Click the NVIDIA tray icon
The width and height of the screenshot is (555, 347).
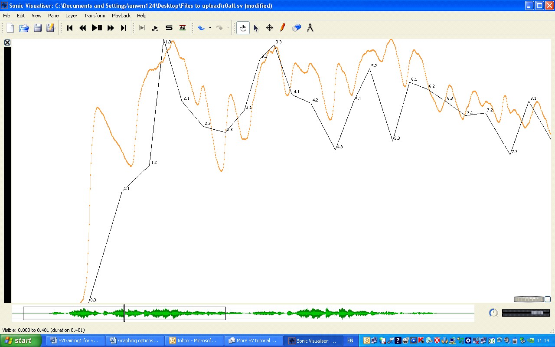[x=531, y=340]
